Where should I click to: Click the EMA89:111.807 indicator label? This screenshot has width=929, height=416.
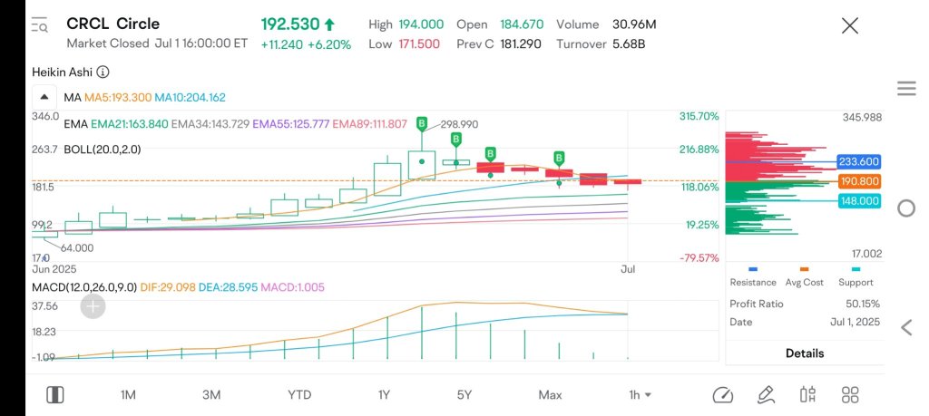click(370, 124)
